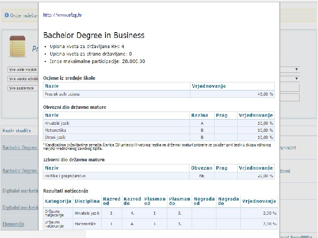Open the second Bachelor Degree study link
The image size is (318, 238).
coord(20,171)
